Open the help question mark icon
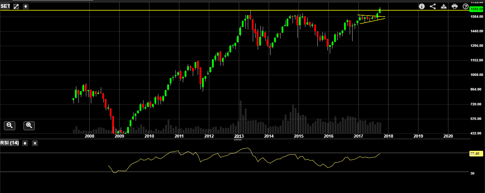The width and height of the screenshot is (485, 193). (x=465, y=6)
